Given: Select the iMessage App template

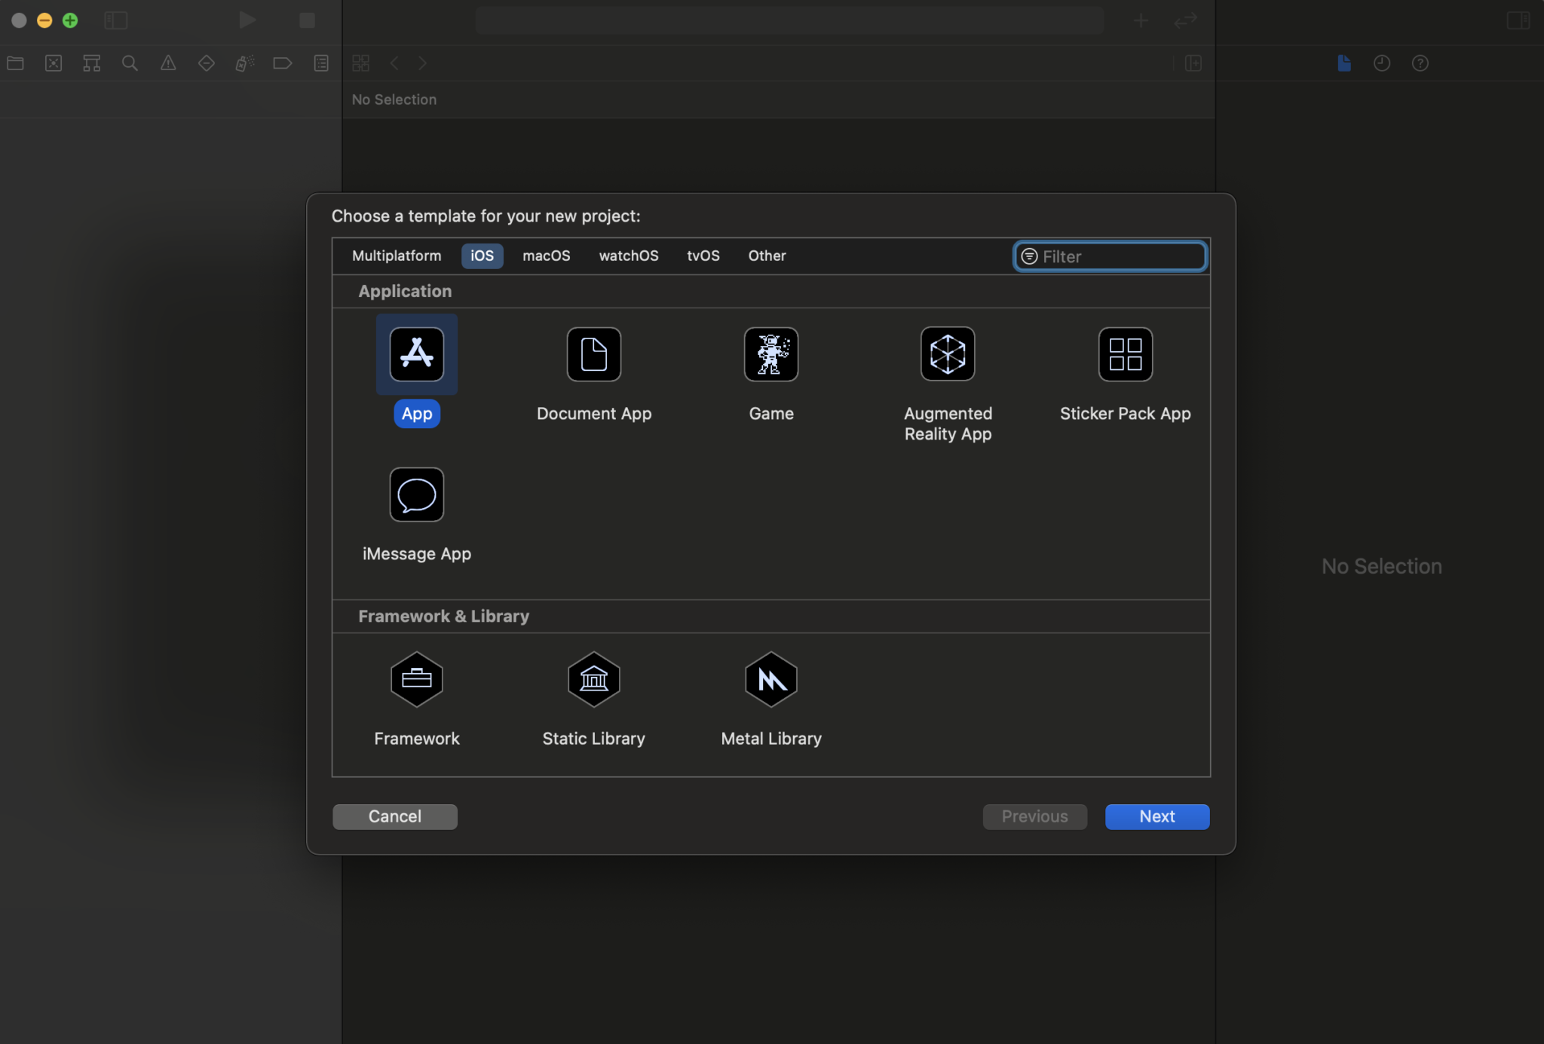Looking at the screenshot, I should pos(417,494).
